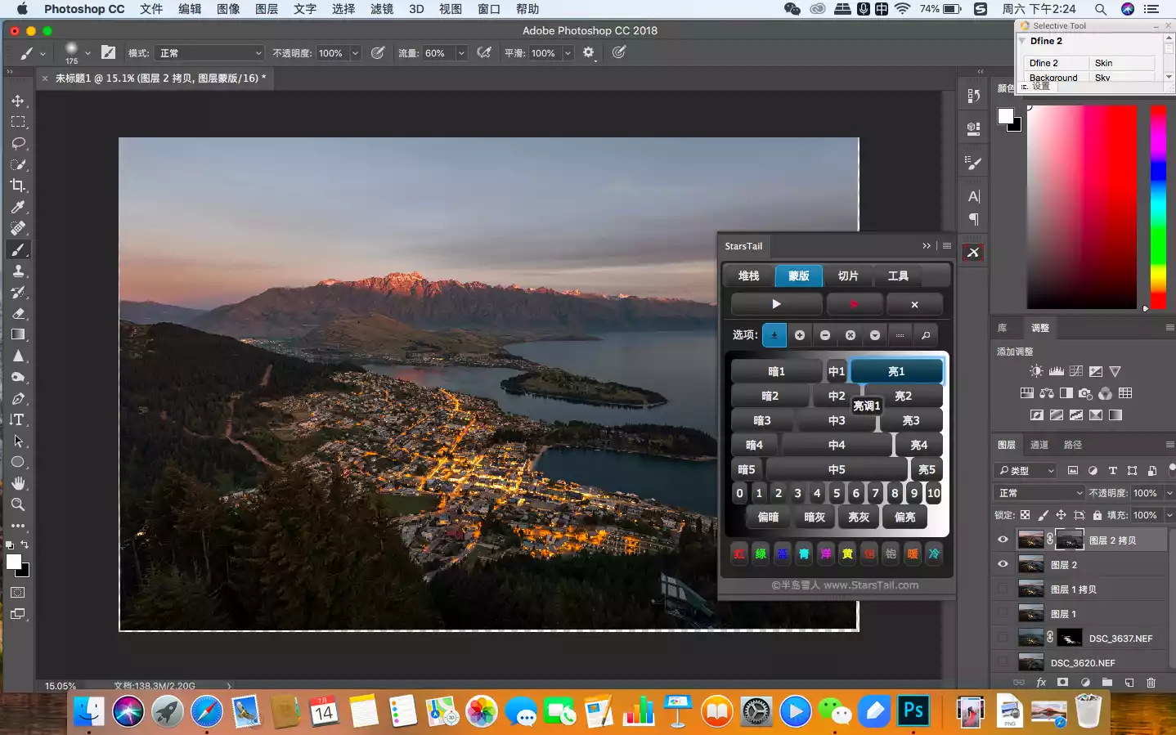Click the vertical hue spectrum slider

pyautogui.click(x=1158, y=206)
